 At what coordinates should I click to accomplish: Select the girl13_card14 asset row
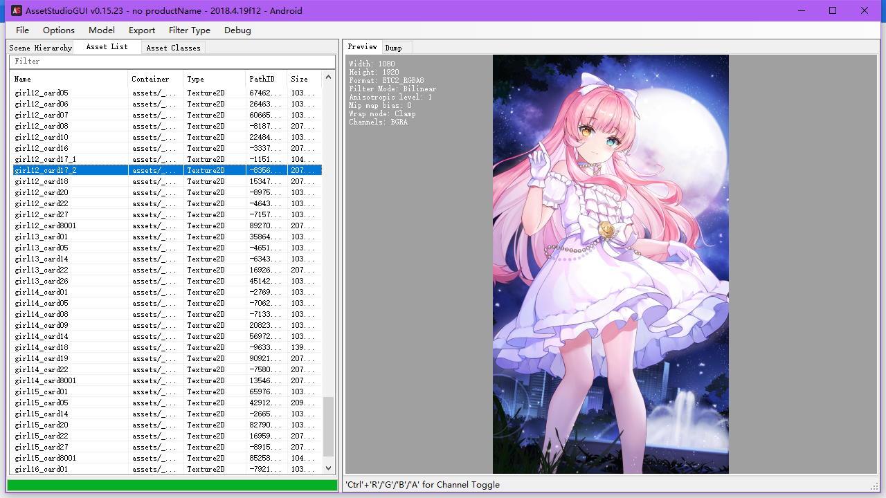(x=166, y=259)
